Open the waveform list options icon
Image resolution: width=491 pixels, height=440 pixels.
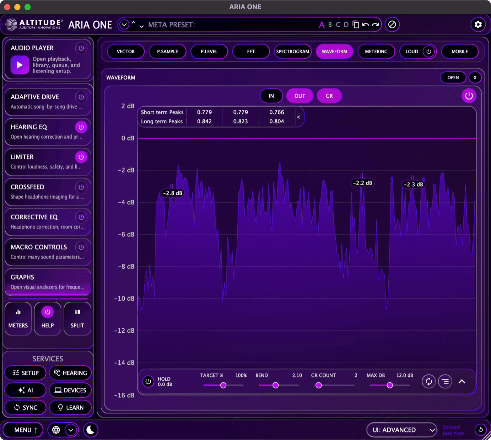445,382
